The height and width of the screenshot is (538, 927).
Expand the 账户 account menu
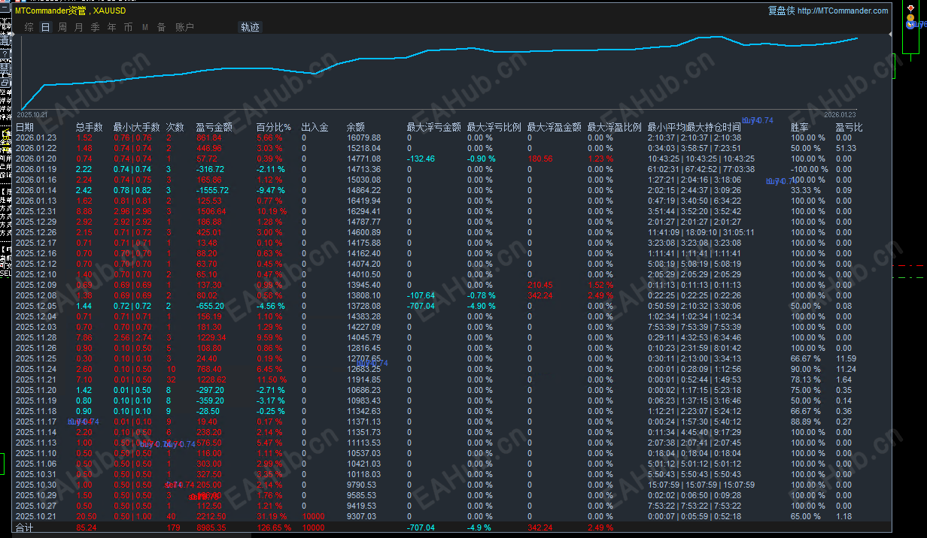click(x=184, y=26)
